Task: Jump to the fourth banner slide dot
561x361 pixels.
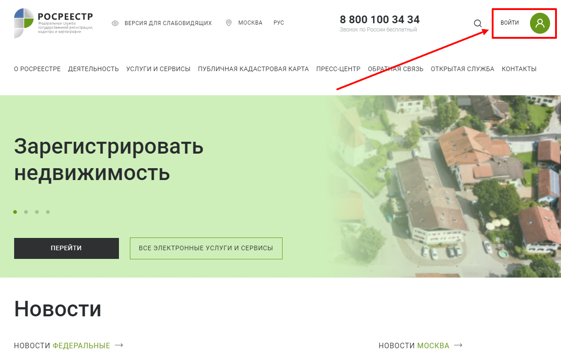Action: click(48, 212)
